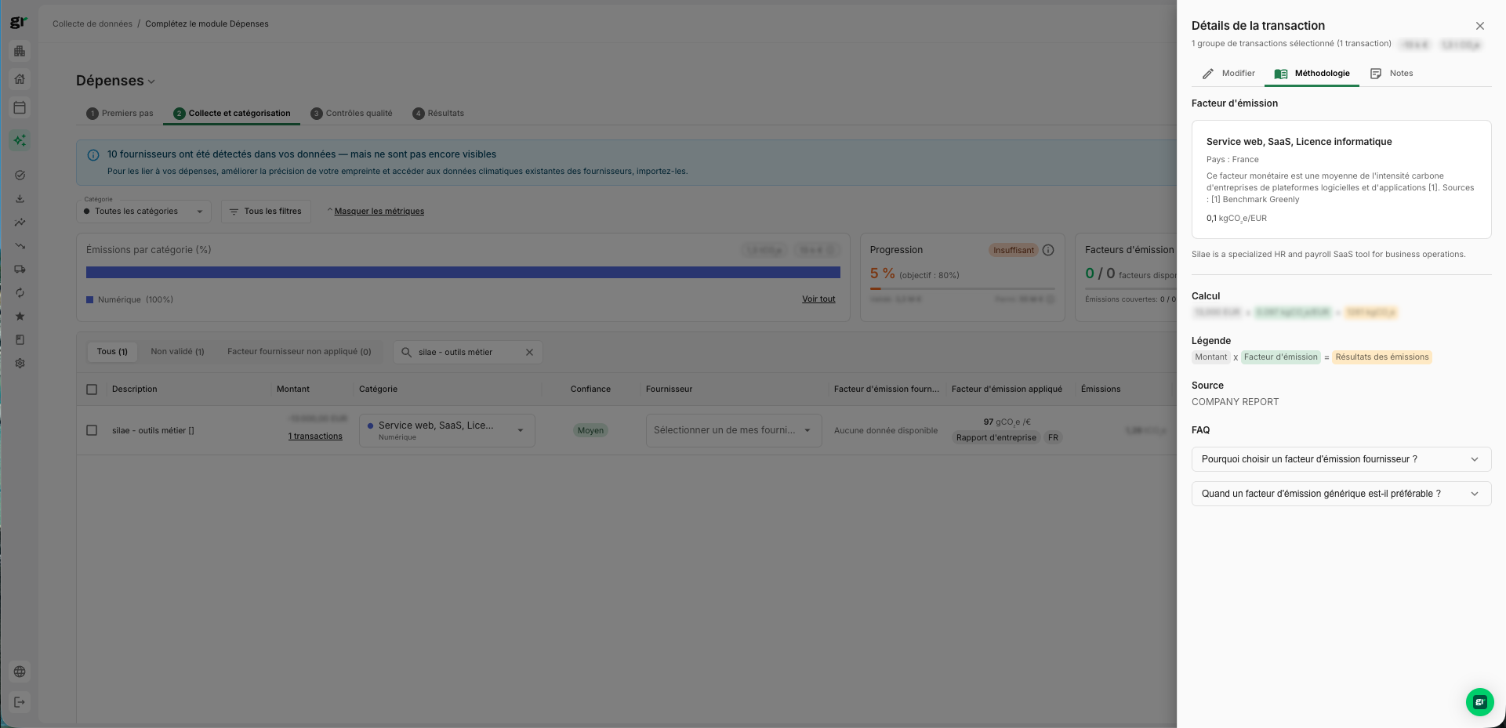Select the sparkle data collection icon

pyautogui.click(x=20, y=140)
